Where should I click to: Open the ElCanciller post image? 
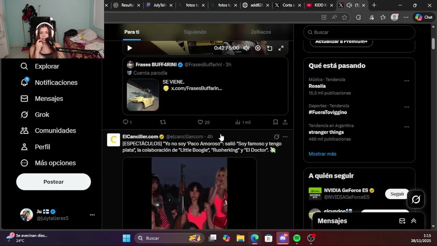tap(189, 193)
